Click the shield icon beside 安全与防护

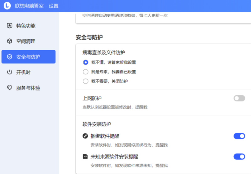pos(10,57)
